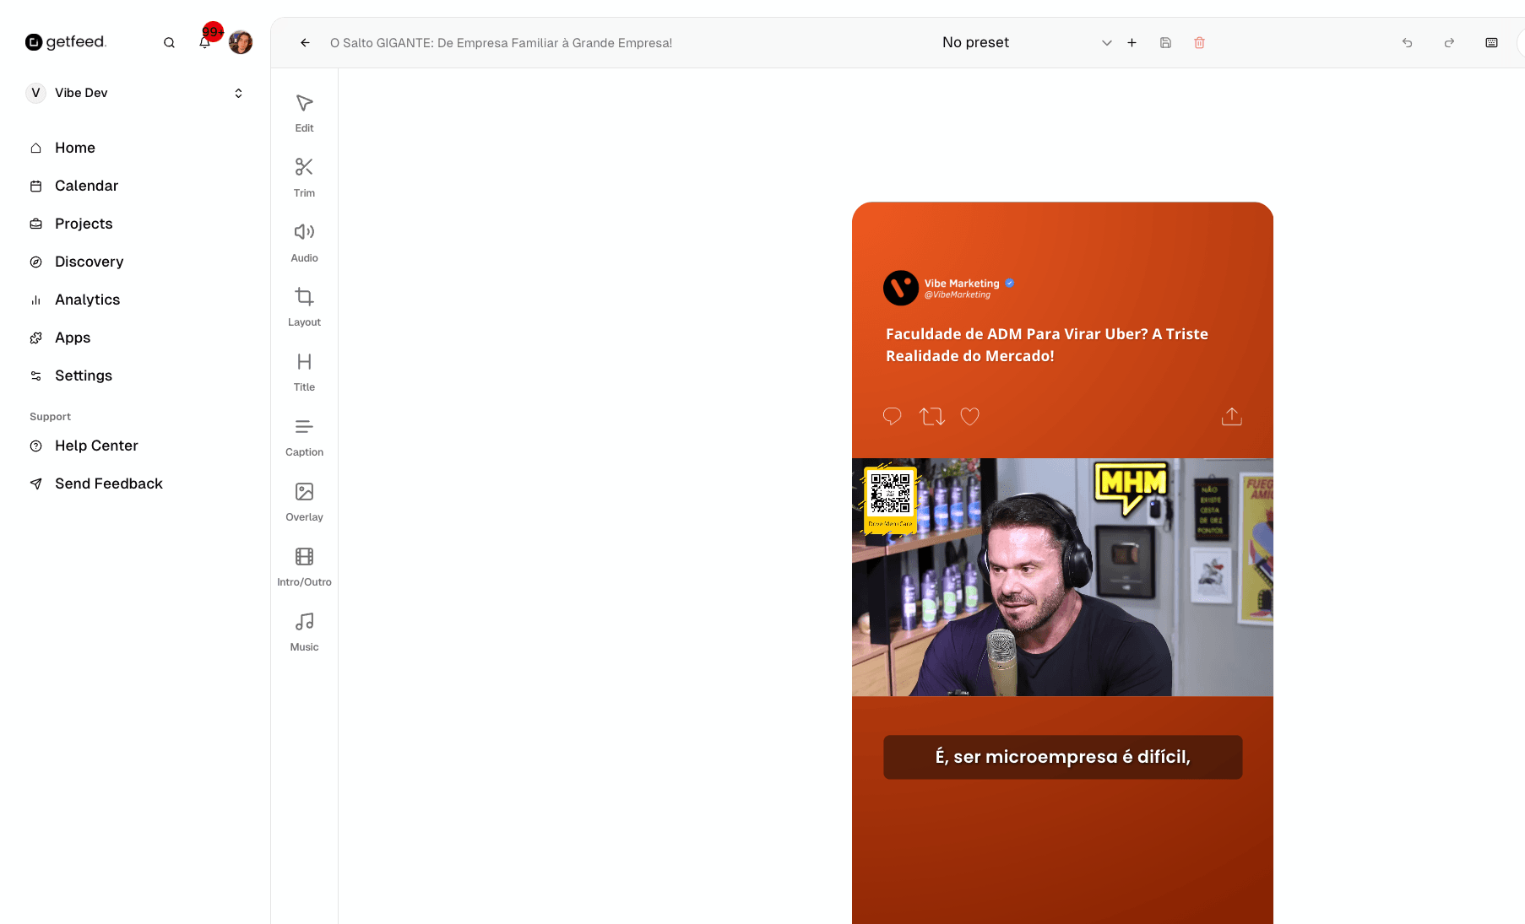Select the Intro/Outro tool
The image size is (1525, 924).
click(x=304, y=565)
